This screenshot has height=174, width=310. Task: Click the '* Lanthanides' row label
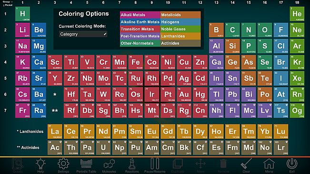click(x=30, y=131)
